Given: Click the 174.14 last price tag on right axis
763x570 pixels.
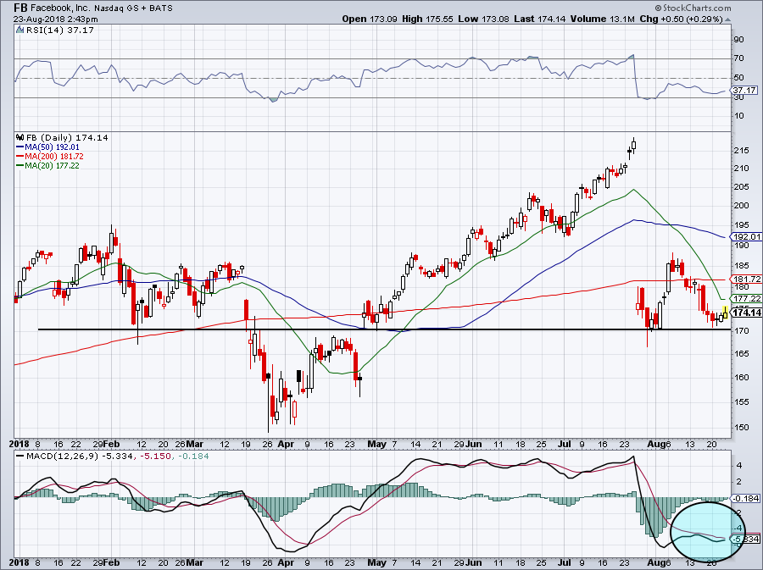Looking at the screenshot, I should pos(747,313).
